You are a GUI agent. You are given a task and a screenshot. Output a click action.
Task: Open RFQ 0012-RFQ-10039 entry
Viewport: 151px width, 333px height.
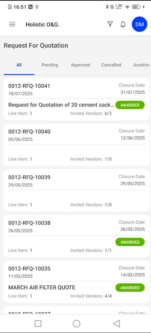[77, 191]
